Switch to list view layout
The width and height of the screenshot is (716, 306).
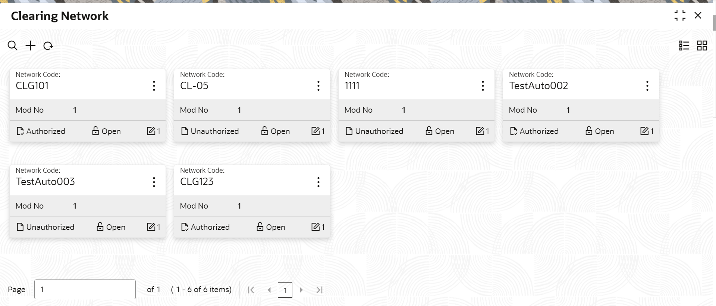684,46
